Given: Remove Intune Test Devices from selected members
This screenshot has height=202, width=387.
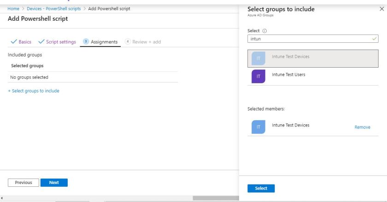Looking at the screenshot, I should click(x=362, y=127).
